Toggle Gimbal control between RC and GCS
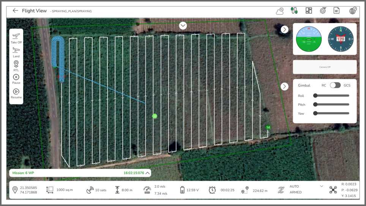366x206 pixels. (335, 86)
